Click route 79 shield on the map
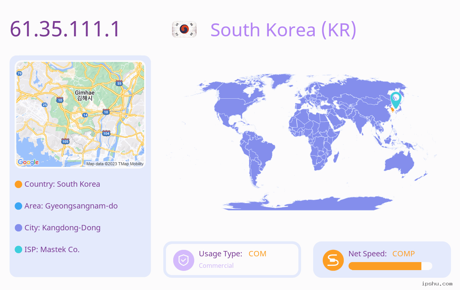This screenshot has height=290, width=460. coord(20,73)
